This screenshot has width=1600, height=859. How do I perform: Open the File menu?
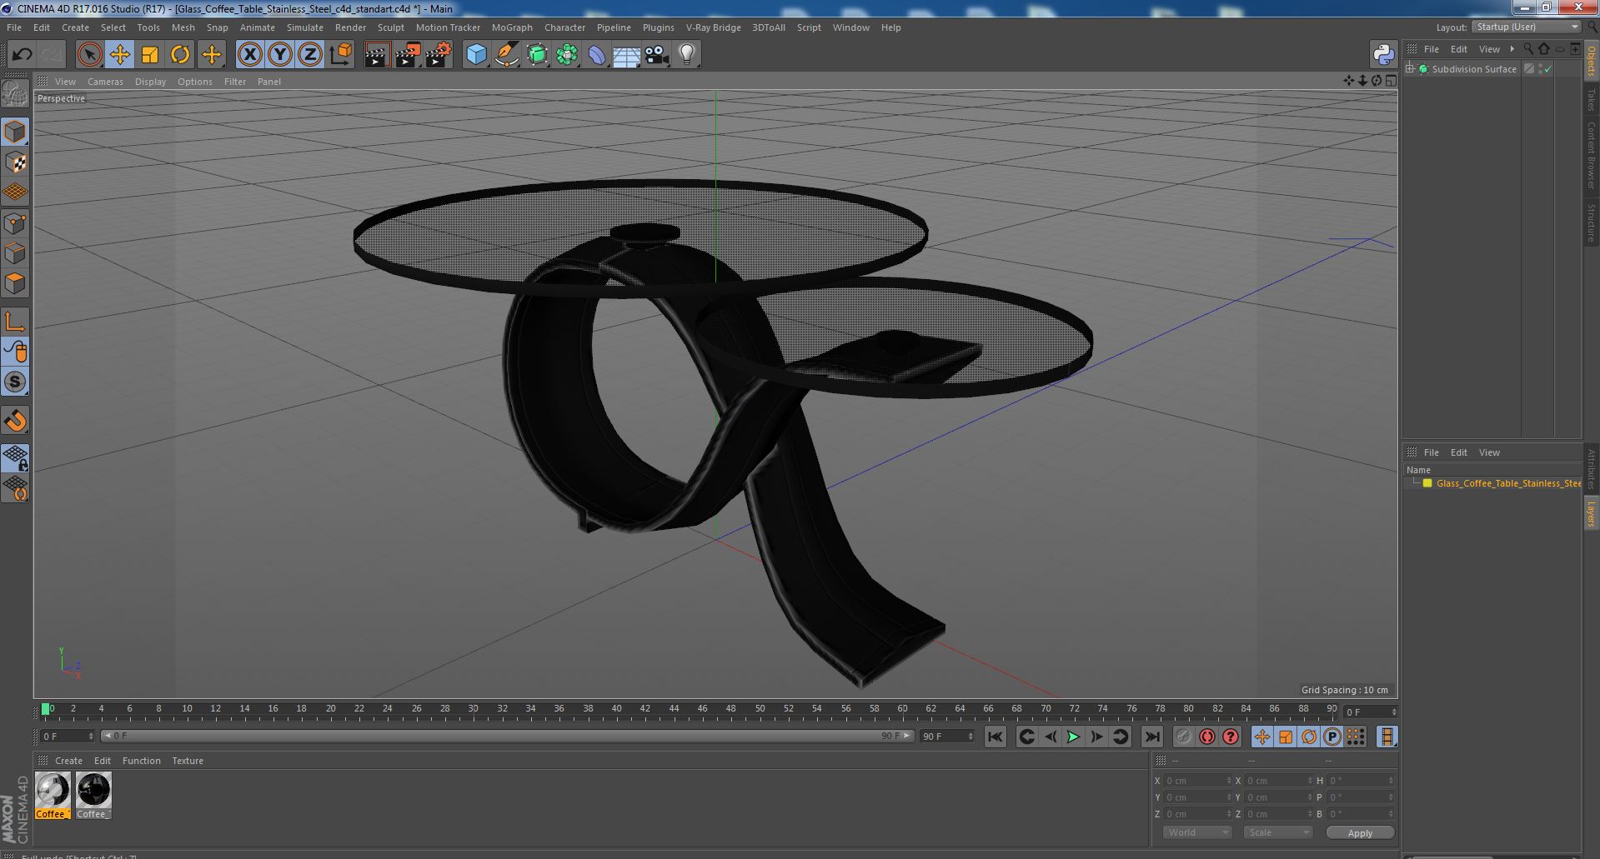click(14, 27)
